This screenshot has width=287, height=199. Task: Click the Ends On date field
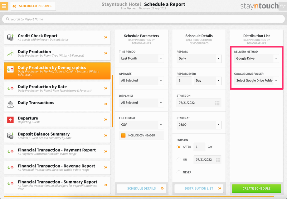coord(207,160)
